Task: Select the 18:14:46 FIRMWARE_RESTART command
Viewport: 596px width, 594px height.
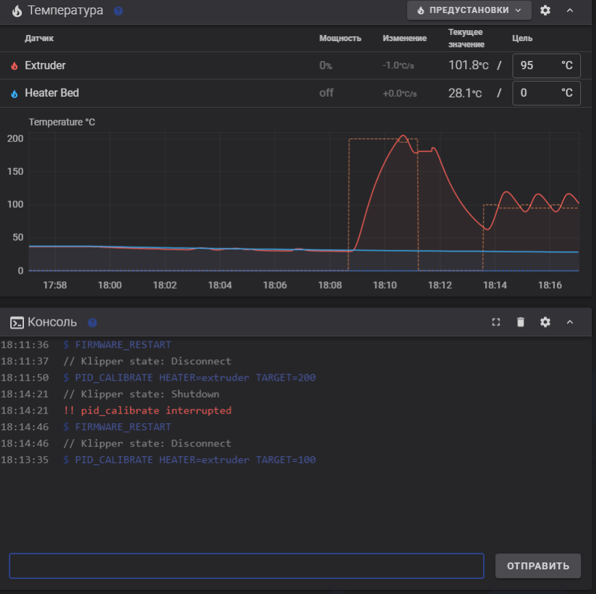Action: coord(123,427)
